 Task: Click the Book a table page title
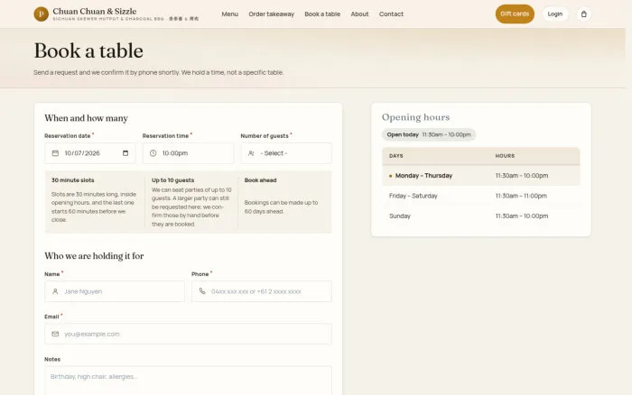point(88,51)
